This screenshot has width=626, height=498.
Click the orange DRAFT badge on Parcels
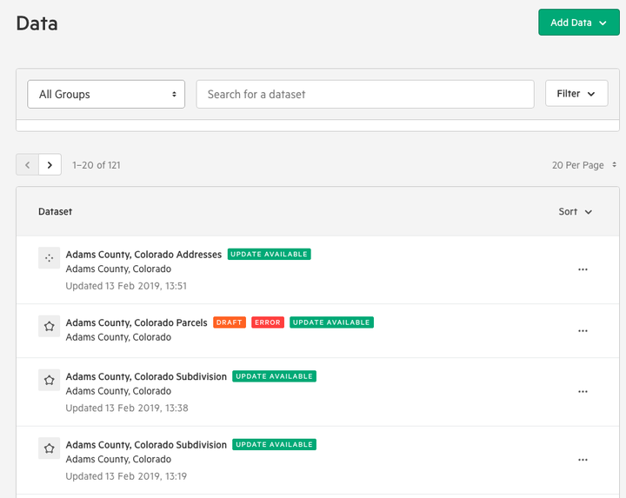(230, 322)
